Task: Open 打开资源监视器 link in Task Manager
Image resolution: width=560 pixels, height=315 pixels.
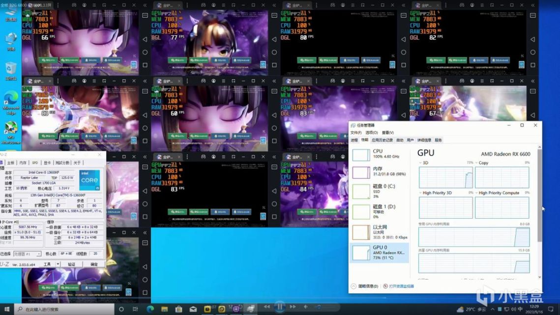Action: tap(401, 286)
